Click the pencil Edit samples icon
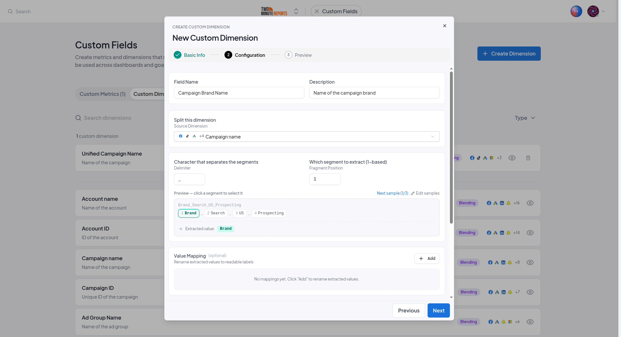 [412, 193]
